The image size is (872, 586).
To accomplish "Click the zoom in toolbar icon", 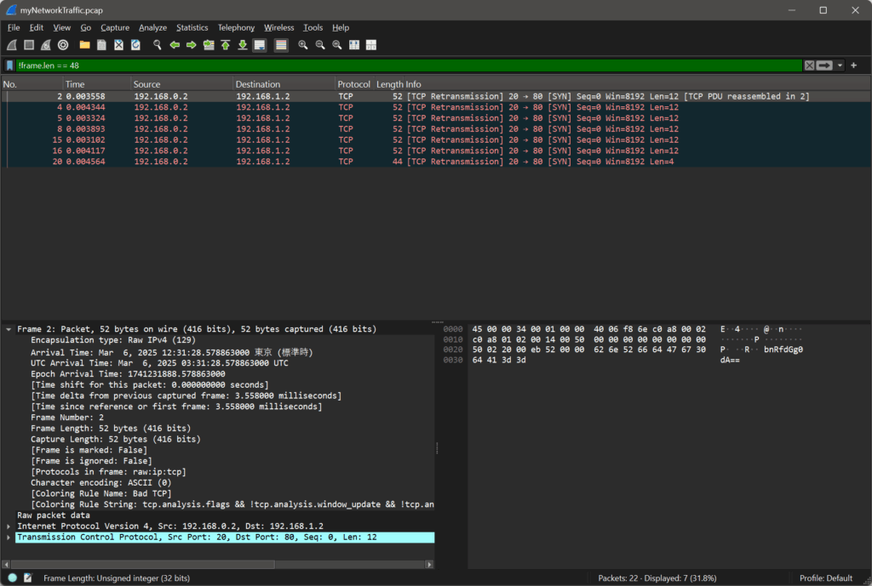I will (x=303, y=44).
